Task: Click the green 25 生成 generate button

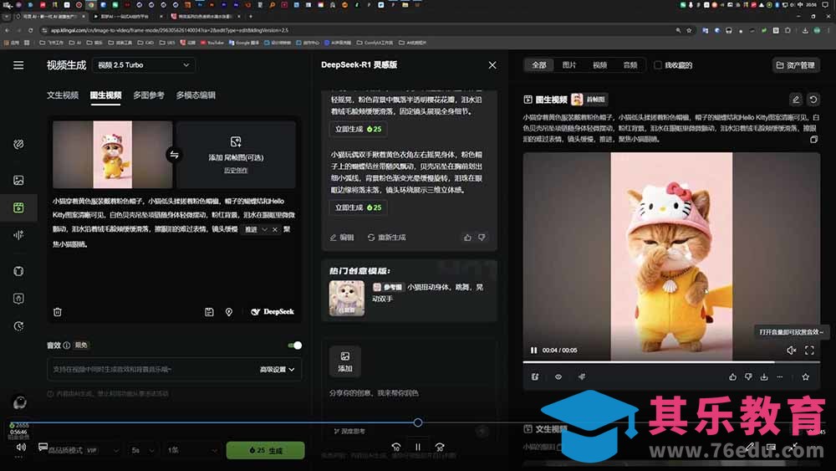Action: pos(266,450)
